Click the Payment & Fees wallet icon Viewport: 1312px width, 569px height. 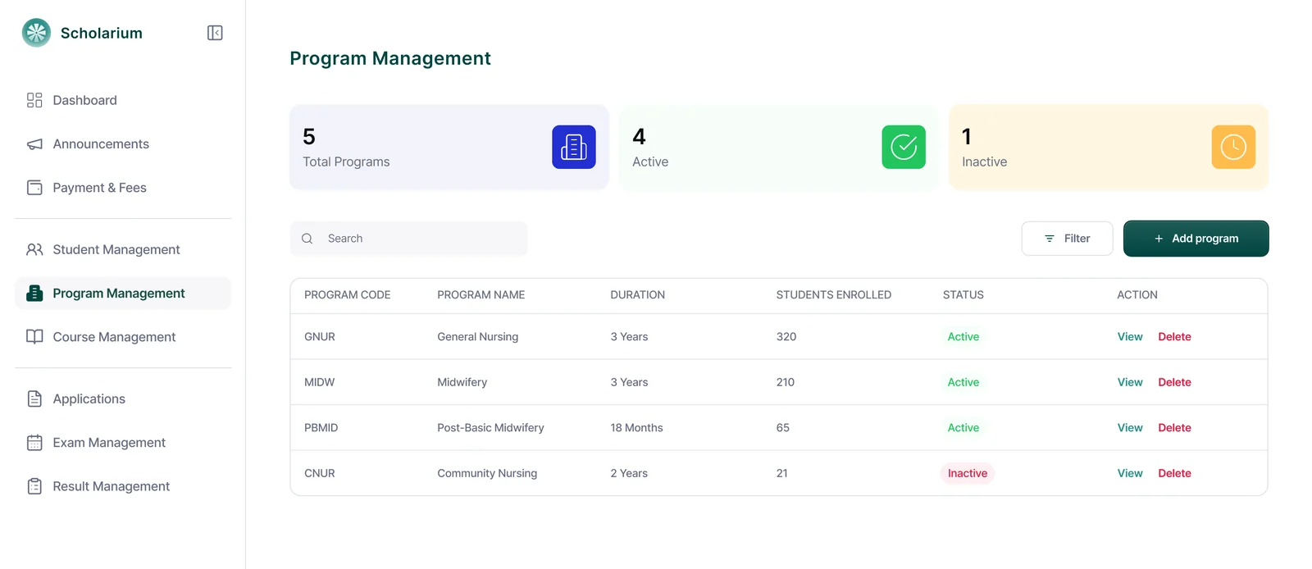(x=34, y=188)
